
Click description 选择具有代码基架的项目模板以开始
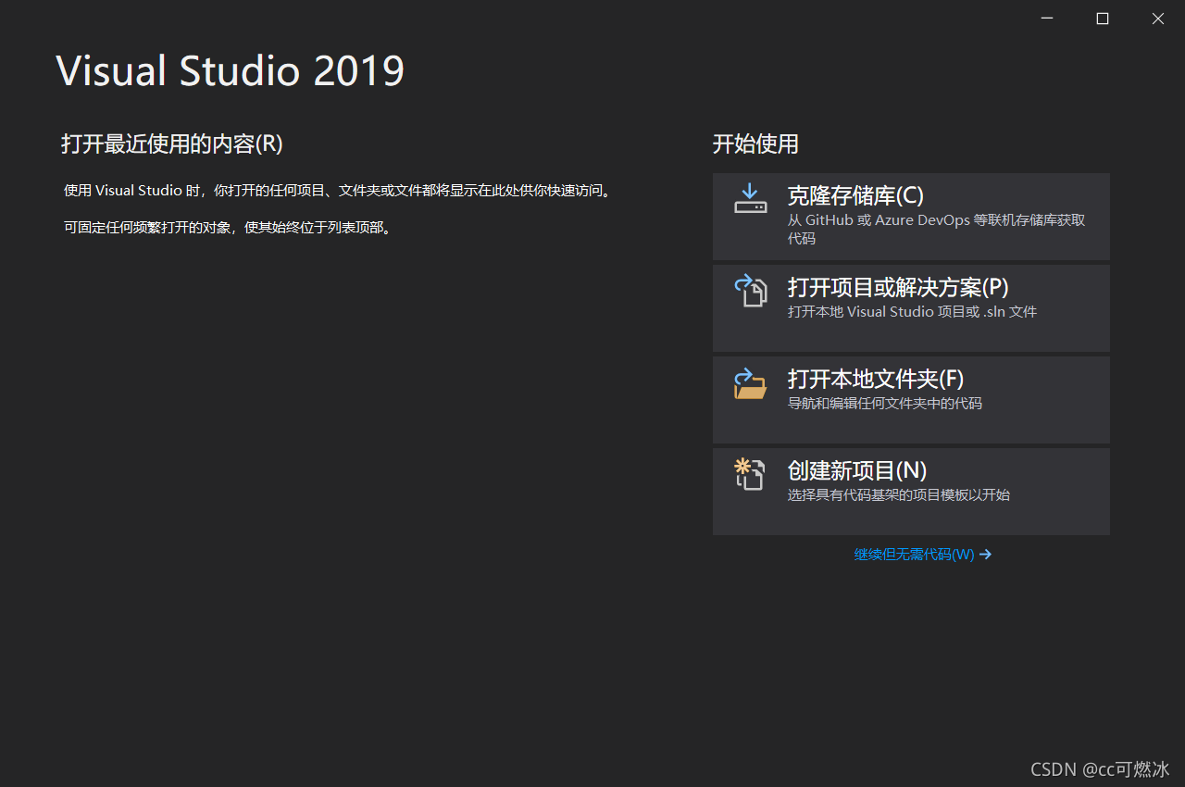(x=898, y=495)
